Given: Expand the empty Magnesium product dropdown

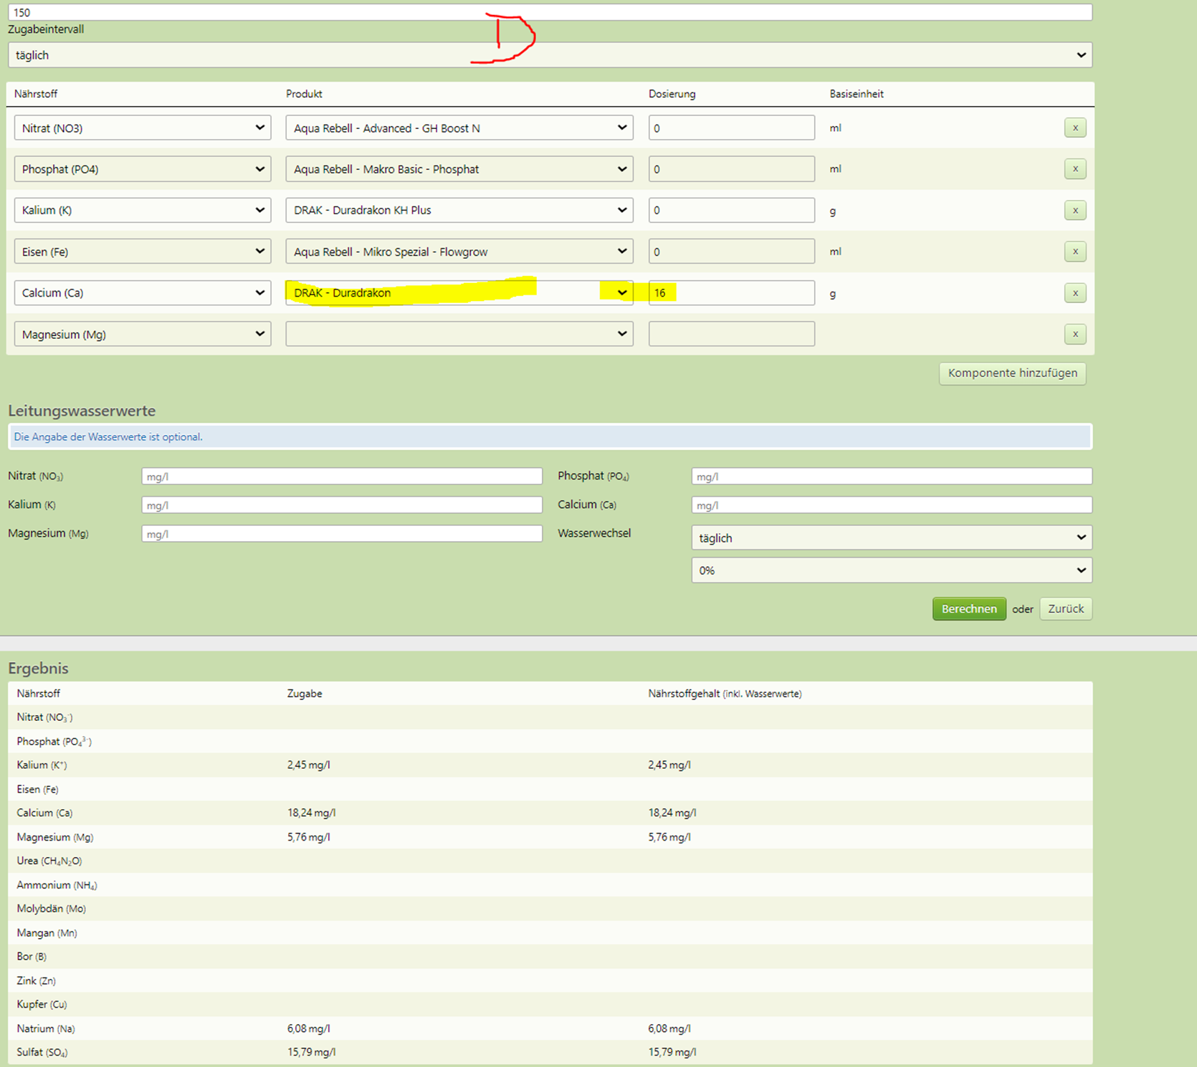Looking at the screenshot, I should 459,334.
